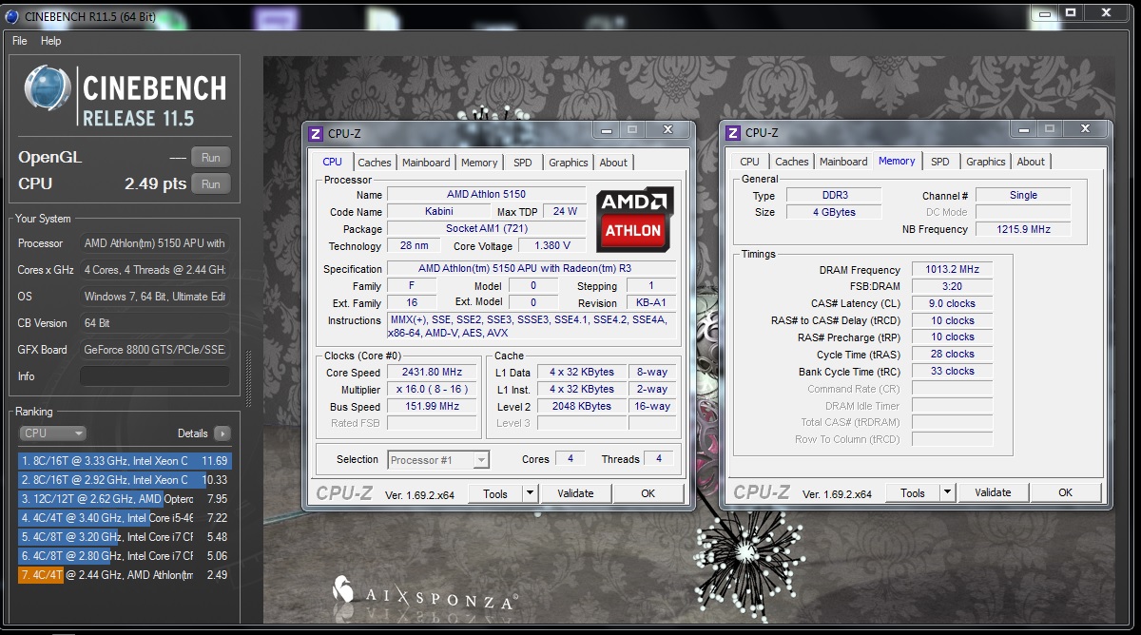Click the Level 2 cache value 2048 KBytes
1141x635 pixels.
point(581,406)
